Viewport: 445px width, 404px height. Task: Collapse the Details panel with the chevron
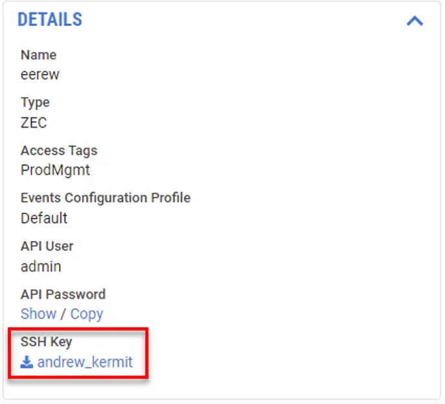click(415, 21)
